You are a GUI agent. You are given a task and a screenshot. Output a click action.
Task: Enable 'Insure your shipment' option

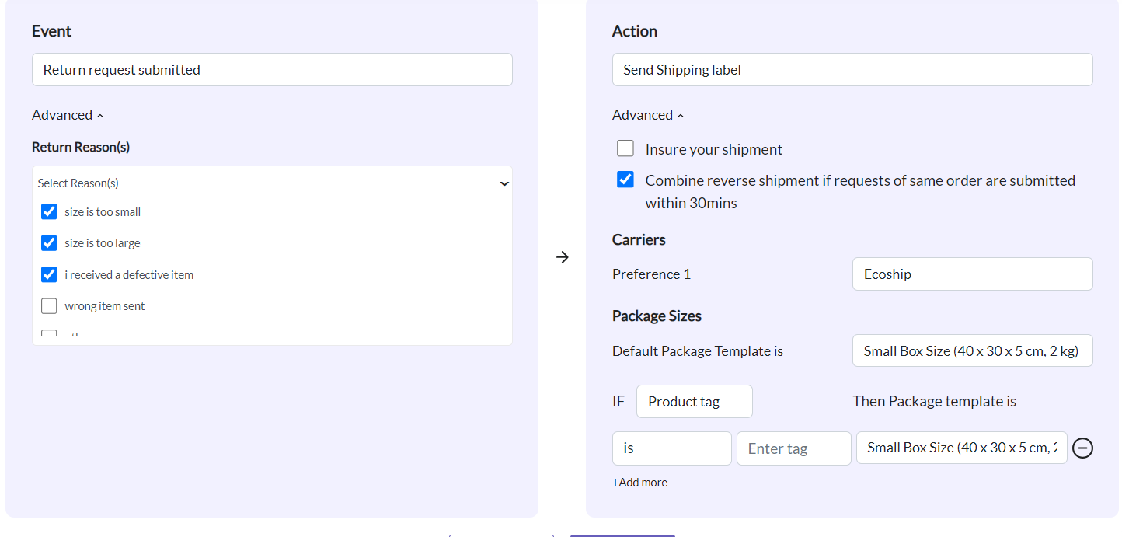[x=625, y=148]
